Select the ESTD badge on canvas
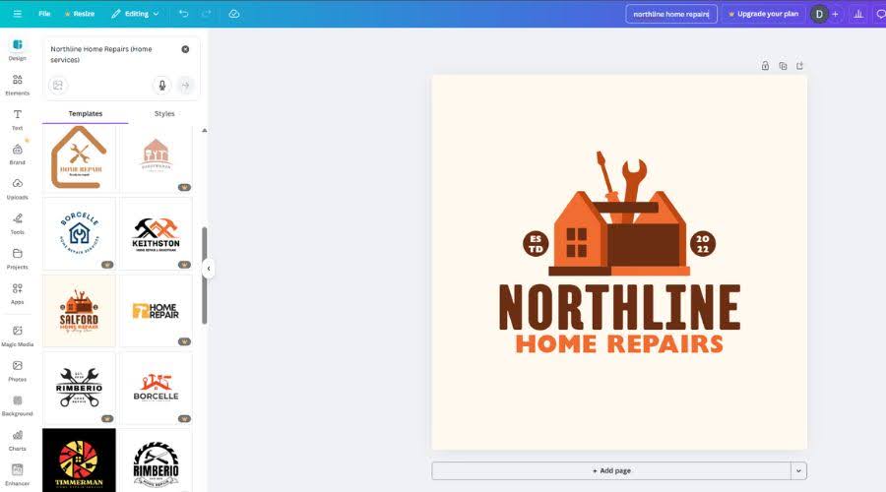 pos(536,244)
